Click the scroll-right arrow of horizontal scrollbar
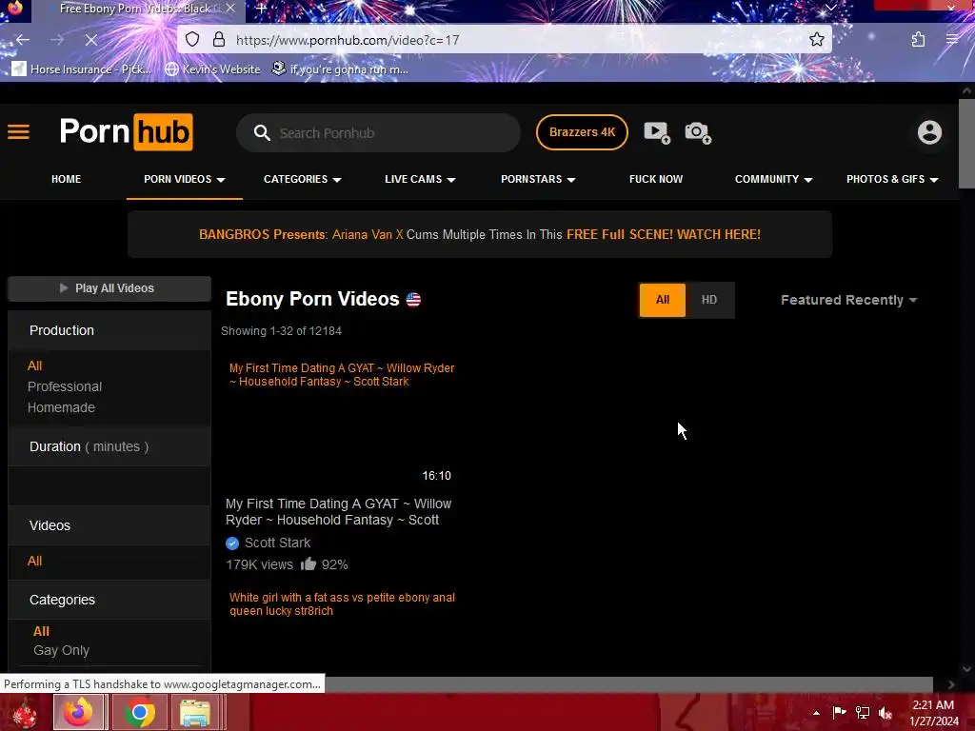Image resolution: width=975 pixels, height=731 pixels. coord(951,684)
